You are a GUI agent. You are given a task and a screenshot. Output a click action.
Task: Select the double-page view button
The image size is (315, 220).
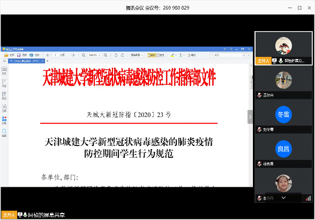pos(161,55)
